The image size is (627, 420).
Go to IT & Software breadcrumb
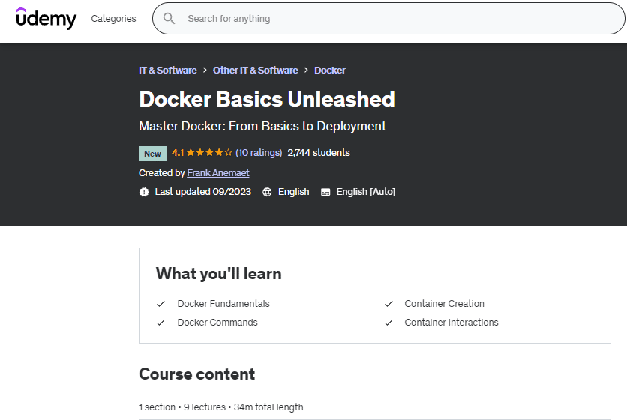tap(167, 70)
